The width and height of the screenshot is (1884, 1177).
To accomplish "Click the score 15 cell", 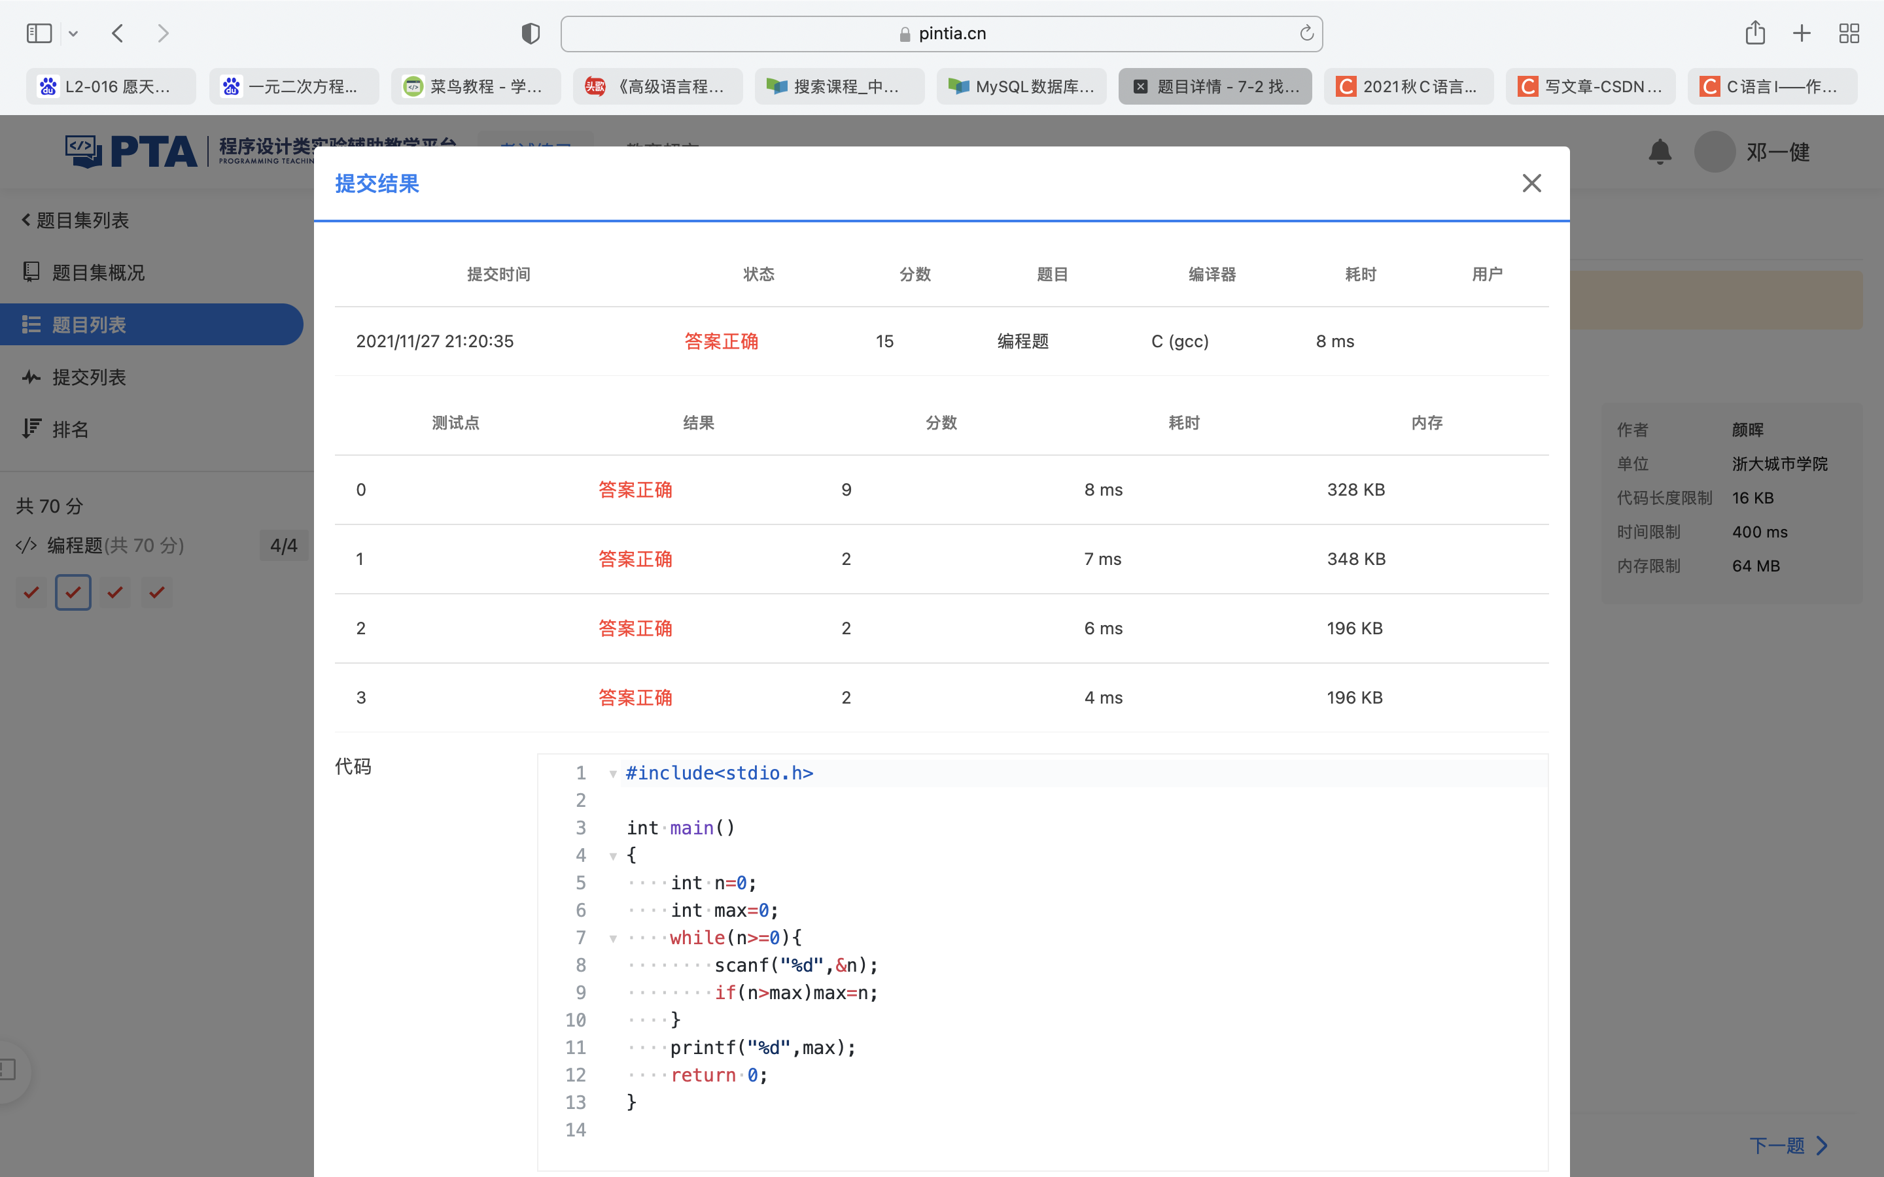I will click(x=884, y=341).
